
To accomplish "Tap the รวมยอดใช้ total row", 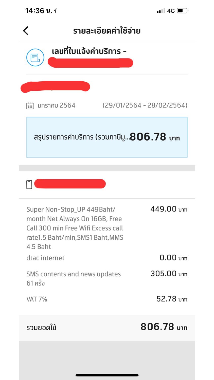I will point(107,327).
